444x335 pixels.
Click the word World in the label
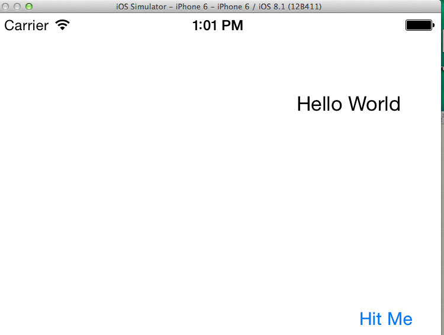click(374, 104)
